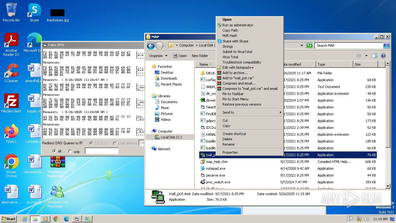396x223 pixels.
Task: Select Strings in the context menu
Action: point(249,46)
